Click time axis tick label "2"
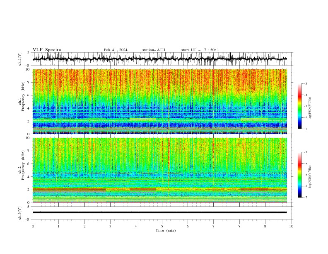 point(84,226)
